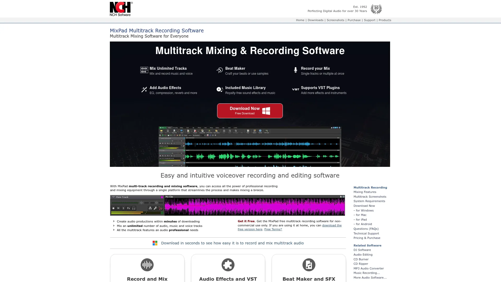Switch to the Recording tab in hero screenshot

(175, 128)
